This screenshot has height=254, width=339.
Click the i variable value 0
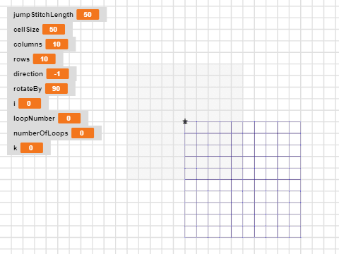30,104
